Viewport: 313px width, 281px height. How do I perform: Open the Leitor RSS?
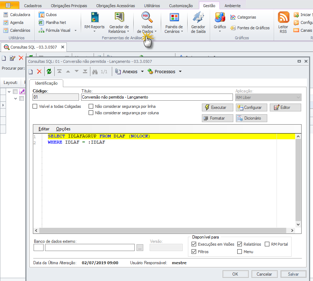coord(283,22)
